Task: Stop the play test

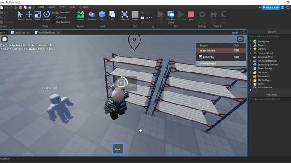Action: 191,16
